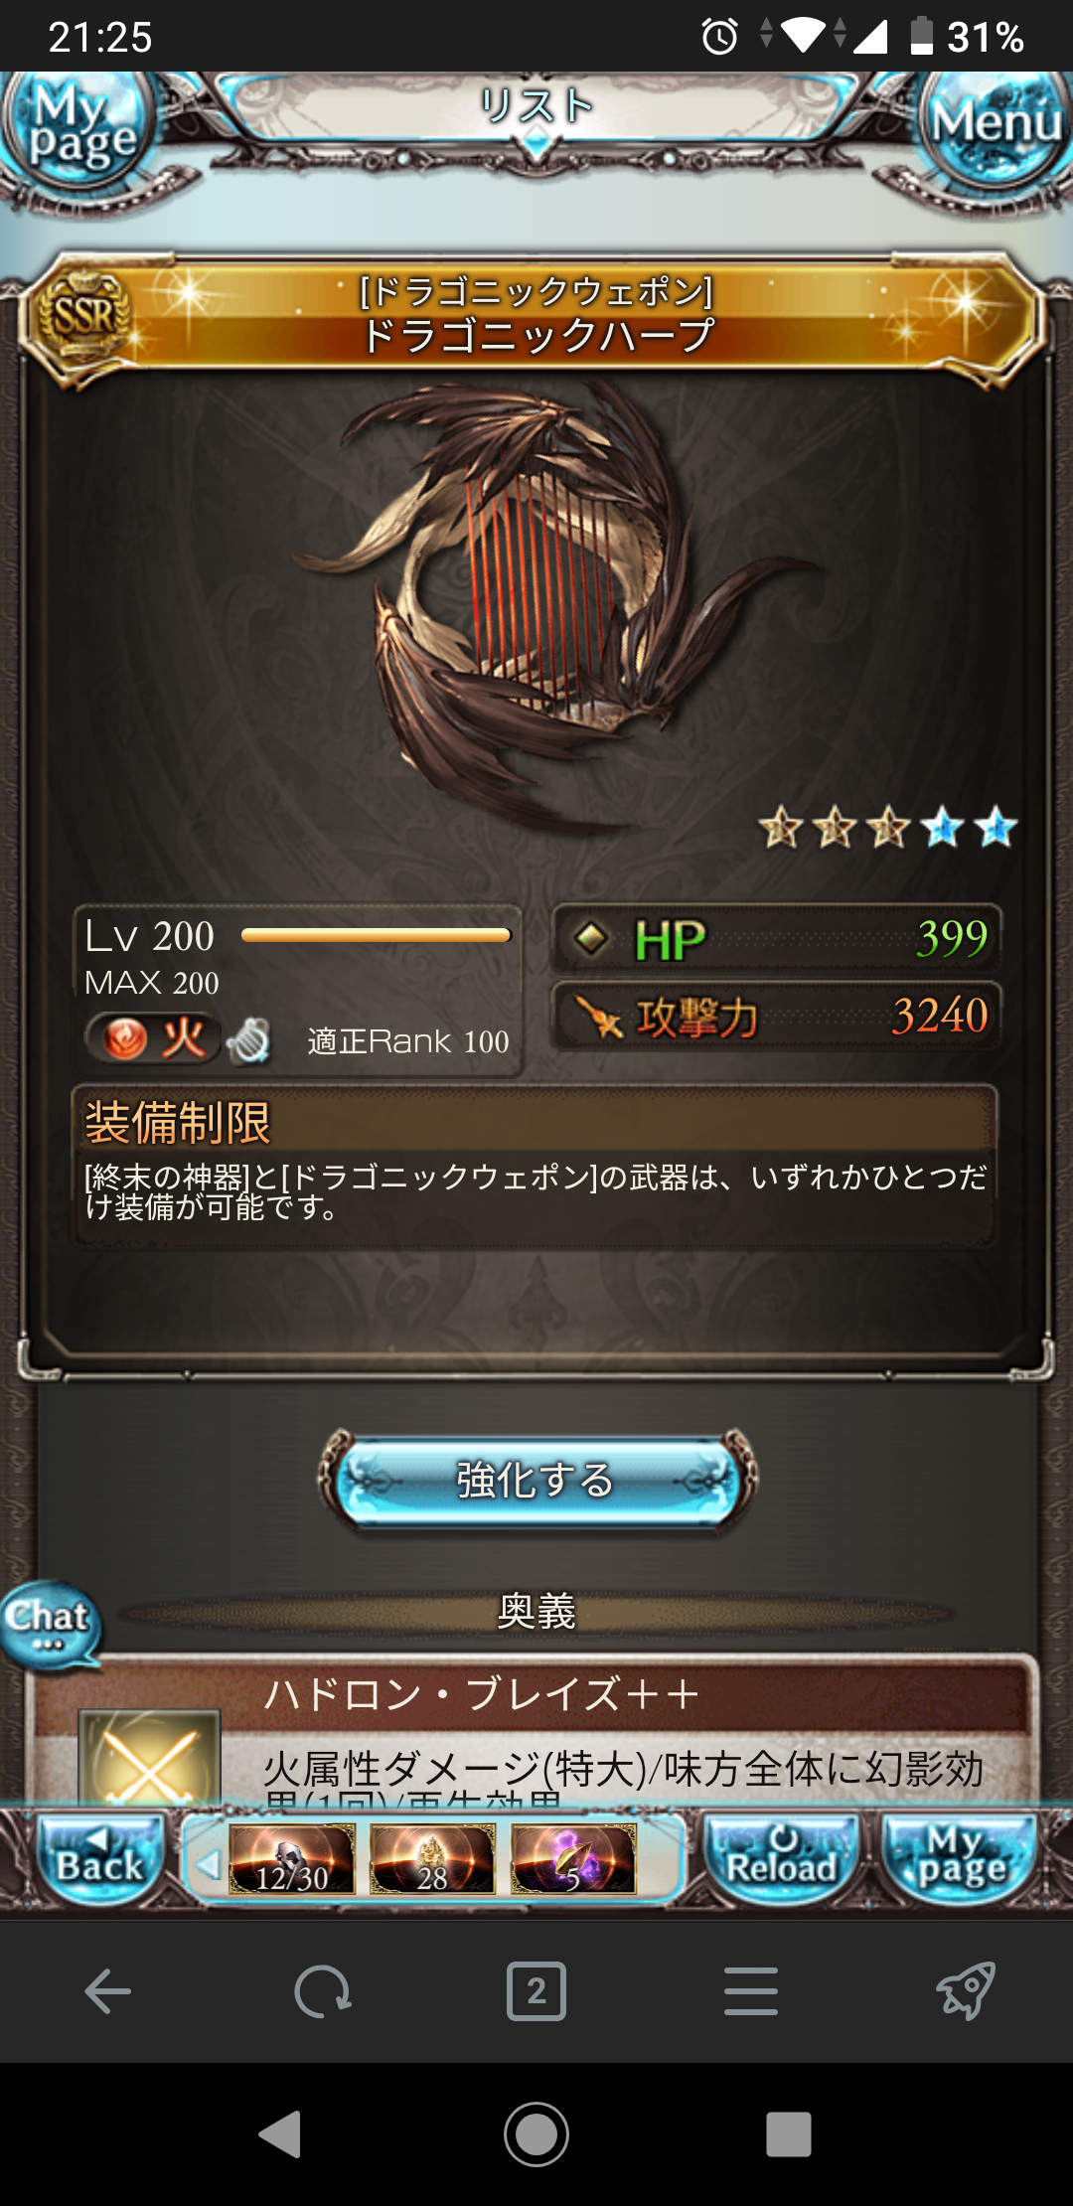Tap the ハドロン・ブレイズ++ skill icon

point(149,1757)
